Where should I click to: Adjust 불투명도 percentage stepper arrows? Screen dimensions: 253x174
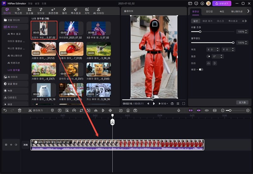tap(246, 43)
